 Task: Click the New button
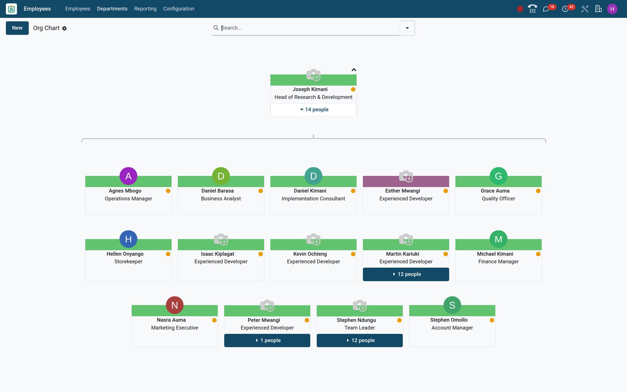pyautogui.click(x=17, y=28)
